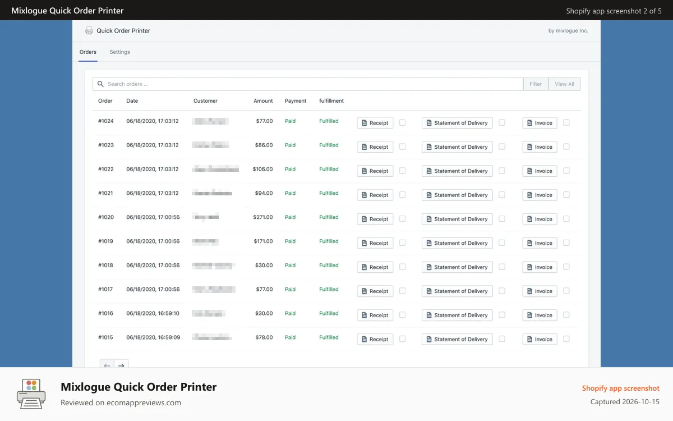Tick Statement of Delivery checkbox for order #1015
673x421 pixels.
(502, 339)
